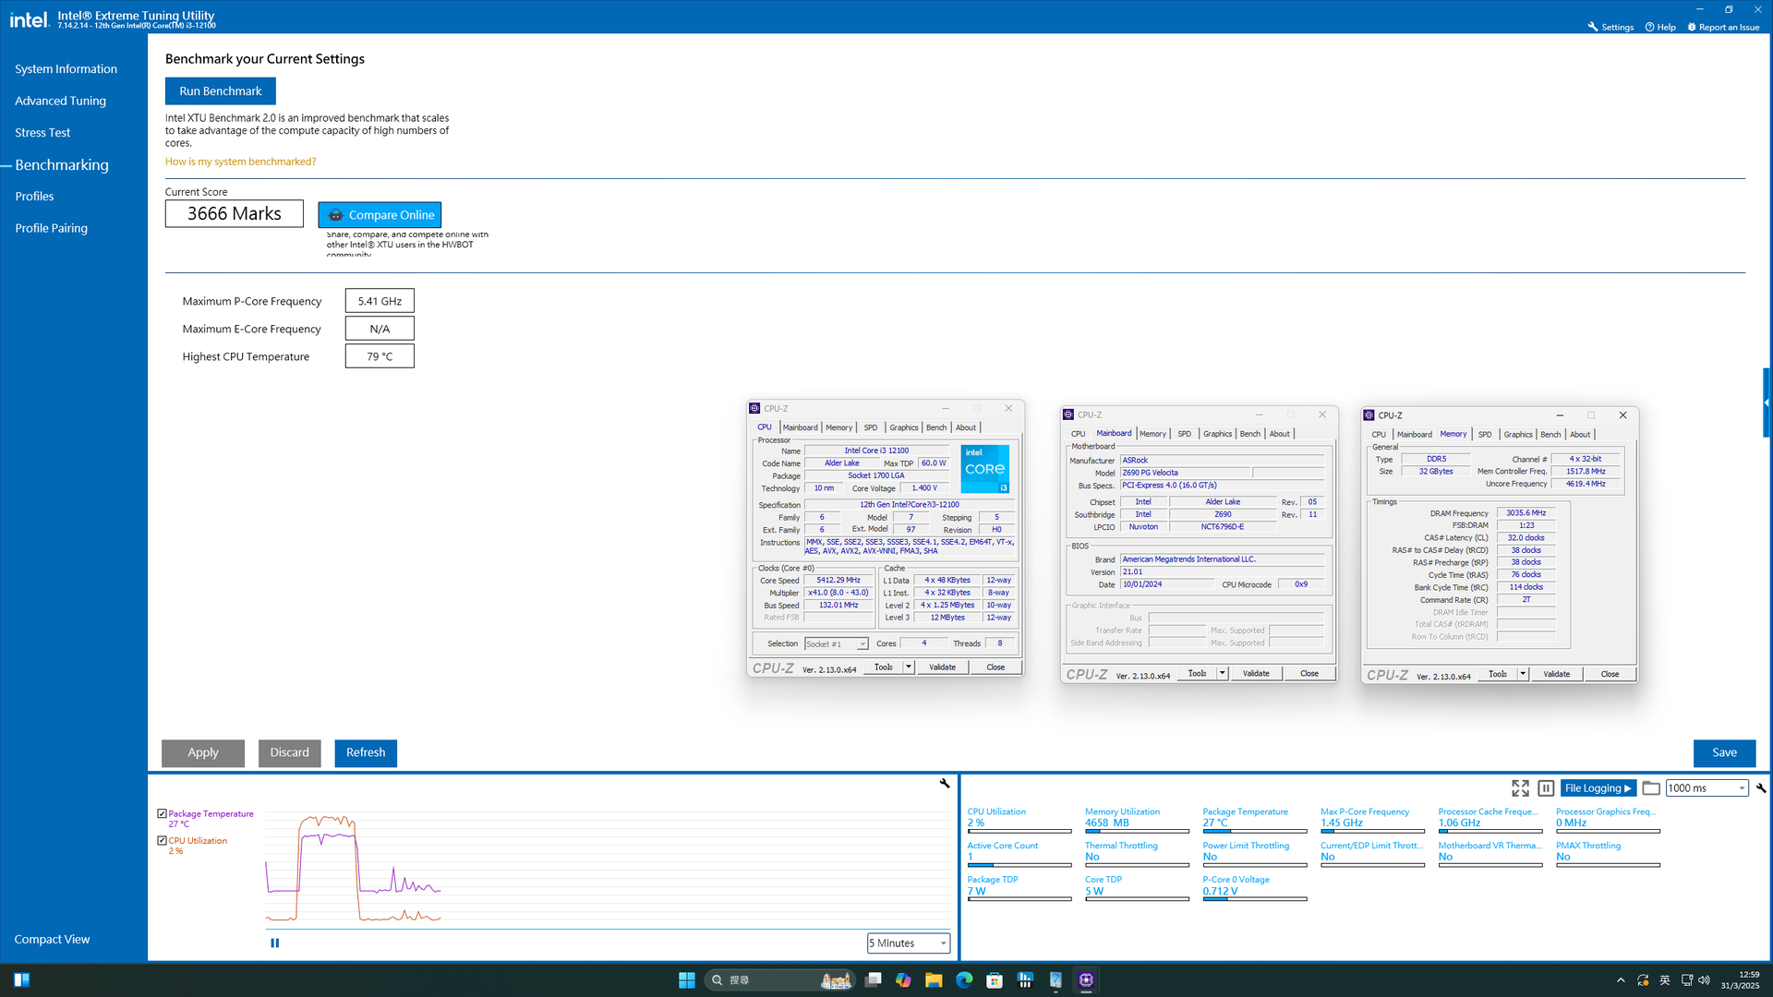
Task: Open Task View on the taskbar
Action: (x=873, y=980)
